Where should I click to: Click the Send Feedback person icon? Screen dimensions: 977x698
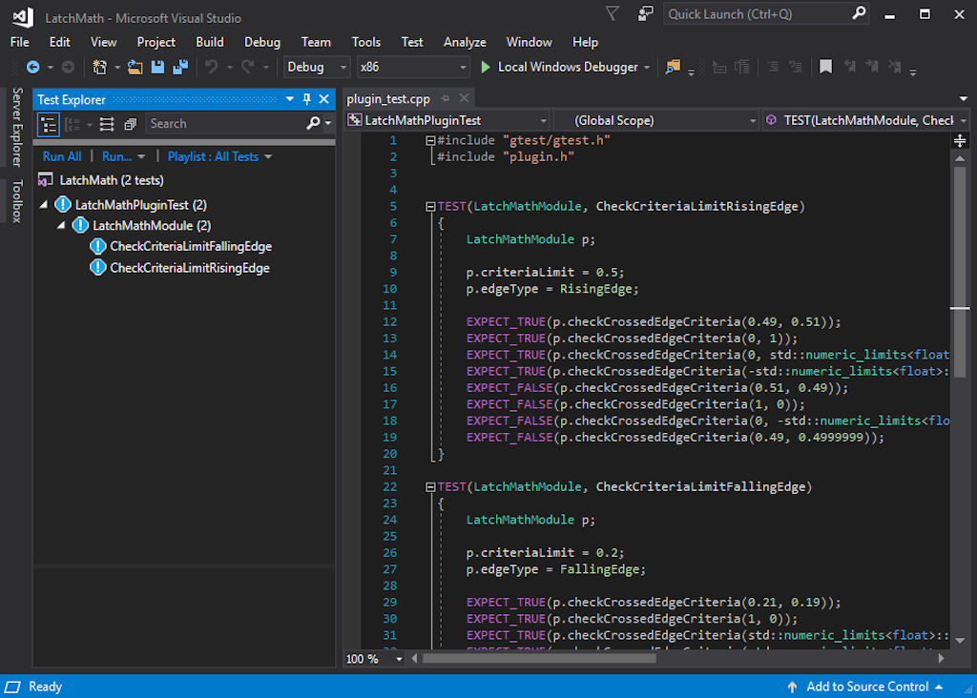646,13
